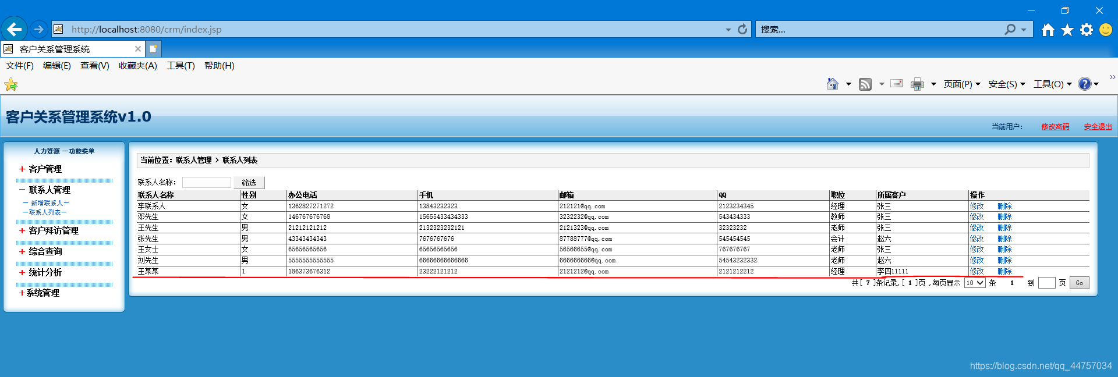This screenshot has height=377, width=1118.
Task: Open the 帮助(H) menu
Action: tap(220, 66)
